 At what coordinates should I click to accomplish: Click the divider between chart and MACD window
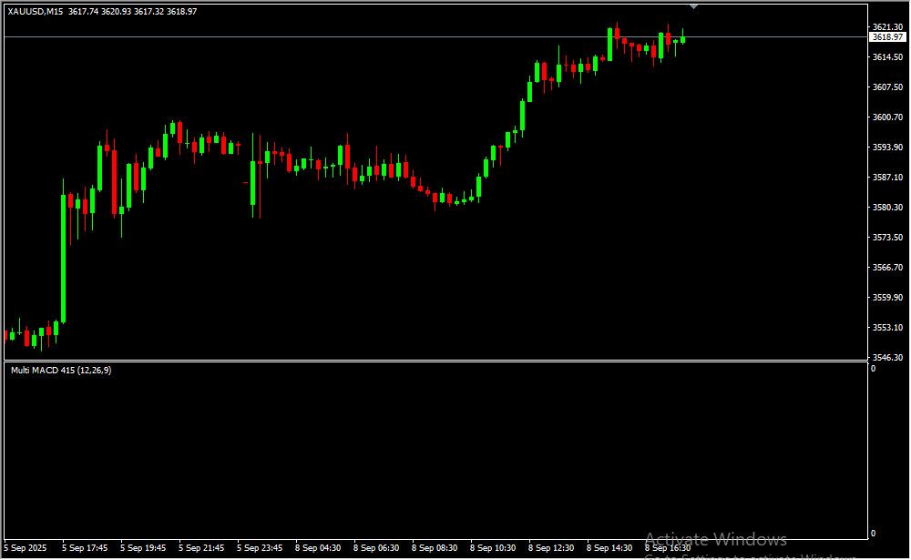(434, 361)
